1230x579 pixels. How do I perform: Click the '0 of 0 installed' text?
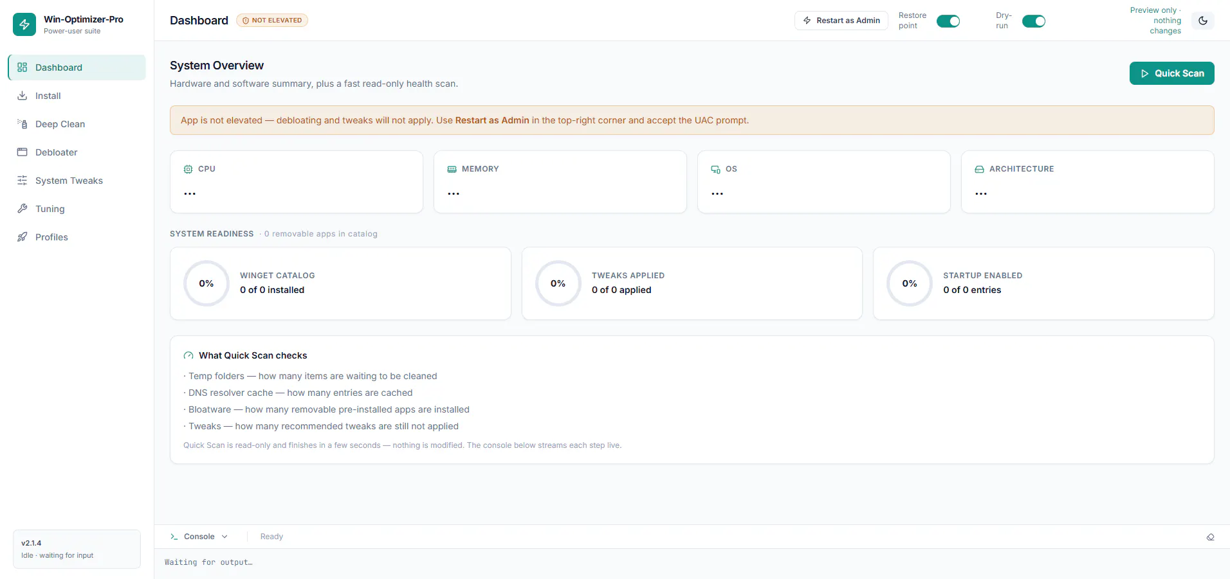tap(272, 290)
